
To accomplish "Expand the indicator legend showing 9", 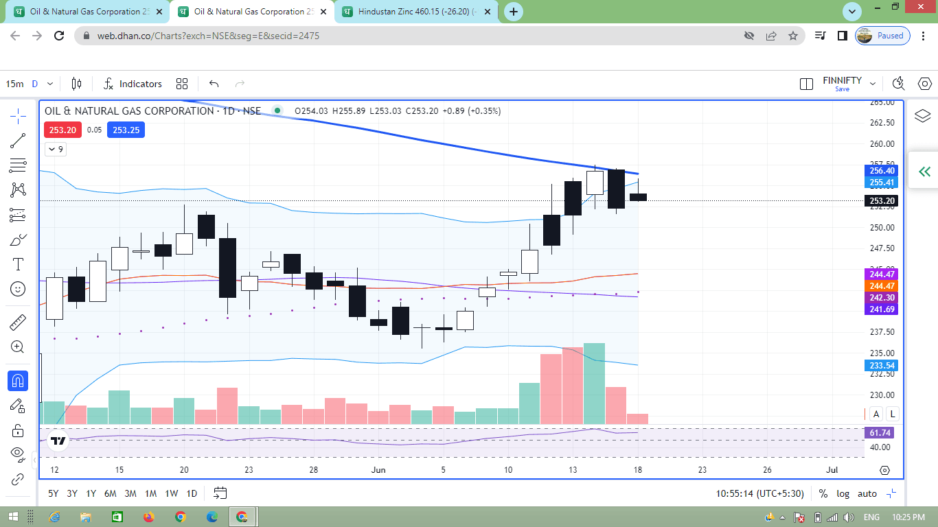I will [x=55, y=149].
